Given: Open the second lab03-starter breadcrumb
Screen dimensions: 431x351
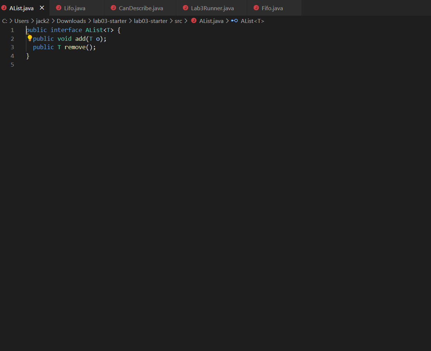Looking at the screenshot, I should pyautogui.click(x=151, y=21).
